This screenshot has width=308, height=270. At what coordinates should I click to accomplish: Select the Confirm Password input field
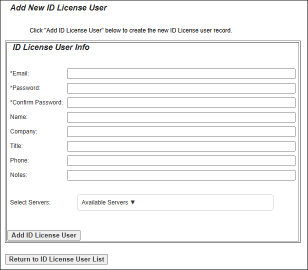(x=181, y=102)
